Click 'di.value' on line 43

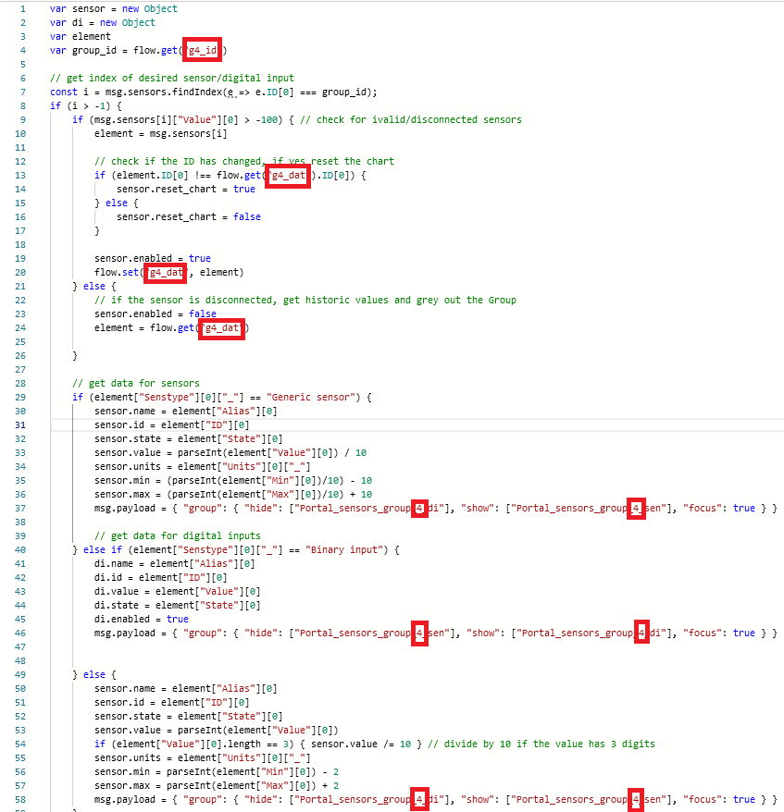pyautogui.click(x=117, y=591)
